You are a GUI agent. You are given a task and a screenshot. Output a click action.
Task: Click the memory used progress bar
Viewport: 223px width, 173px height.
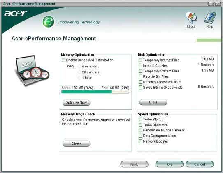(95, 92)
